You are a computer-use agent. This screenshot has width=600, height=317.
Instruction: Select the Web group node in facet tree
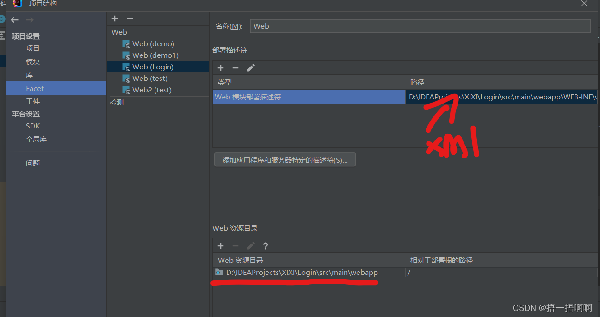click(x=119, y=32)
